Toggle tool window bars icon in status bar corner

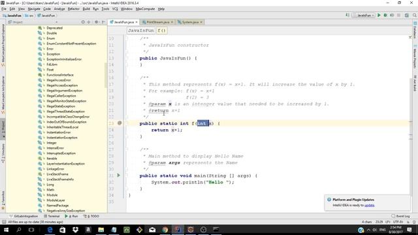click(4, 222)
